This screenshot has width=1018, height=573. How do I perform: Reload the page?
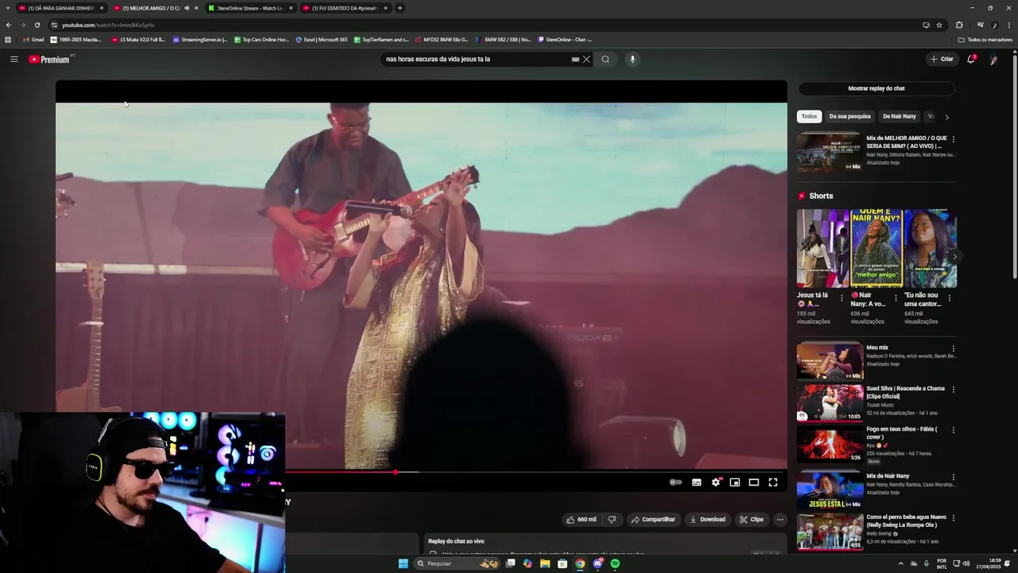pos(37,25)
